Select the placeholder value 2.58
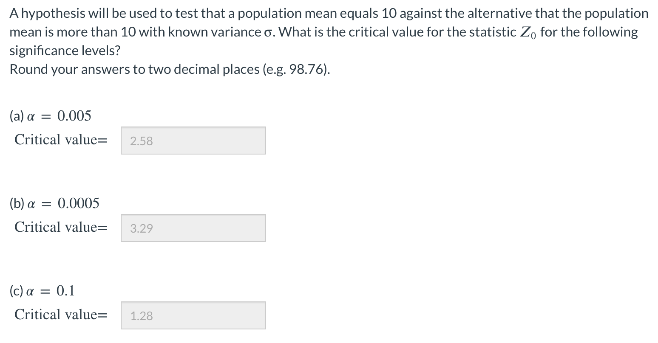 141,141
